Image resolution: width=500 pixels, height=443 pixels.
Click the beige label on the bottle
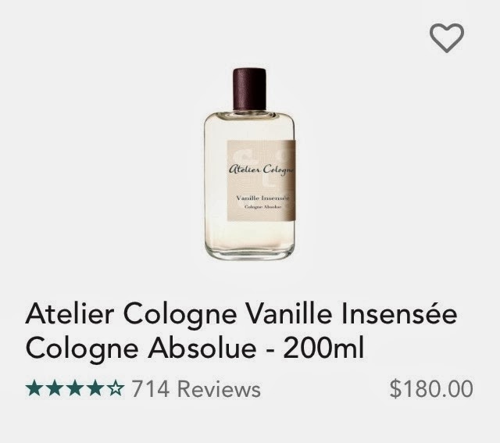click(x=261, y=180)
